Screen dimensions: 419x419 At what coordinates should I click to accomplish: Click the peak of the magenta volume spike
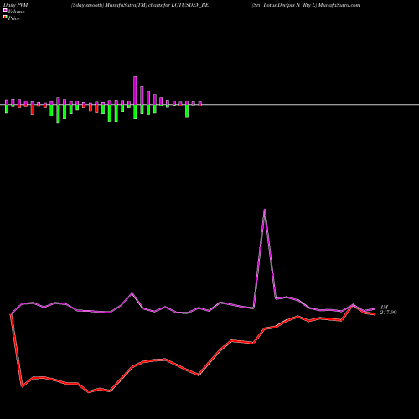[264, 210]
